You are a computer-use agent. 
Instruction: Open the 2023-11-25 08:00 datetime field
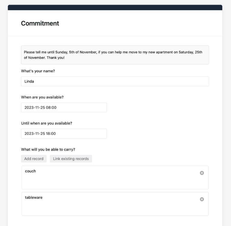[x=64, y=107]
